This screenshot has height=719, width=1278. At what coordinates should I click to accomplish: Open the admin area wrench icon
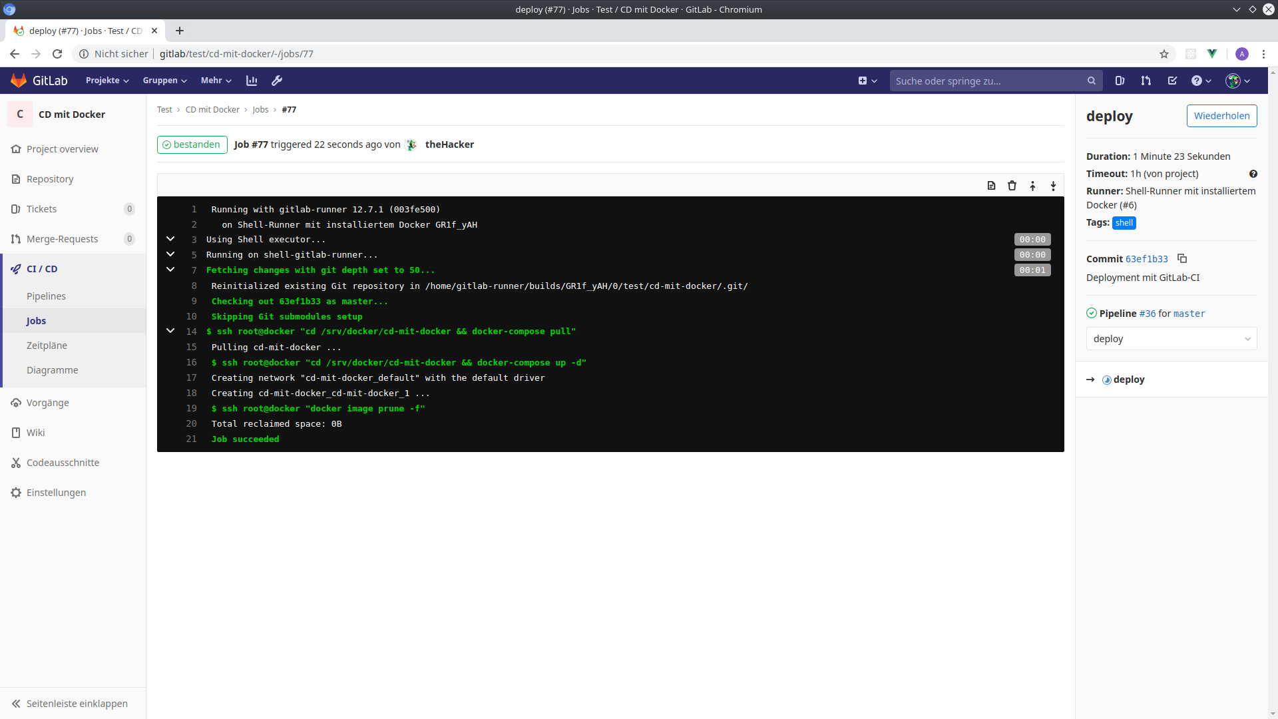point(277,81)
